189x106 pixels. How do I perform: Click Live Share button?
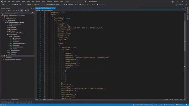pos(180,5)
